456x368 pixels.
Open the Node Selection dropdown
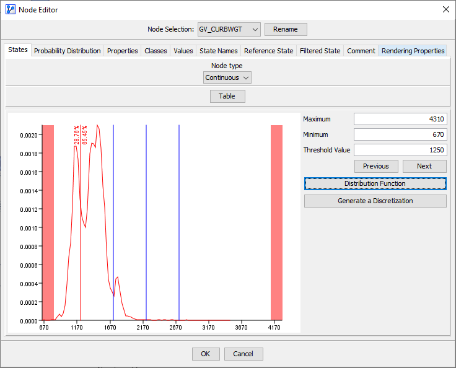coord(229,29)
